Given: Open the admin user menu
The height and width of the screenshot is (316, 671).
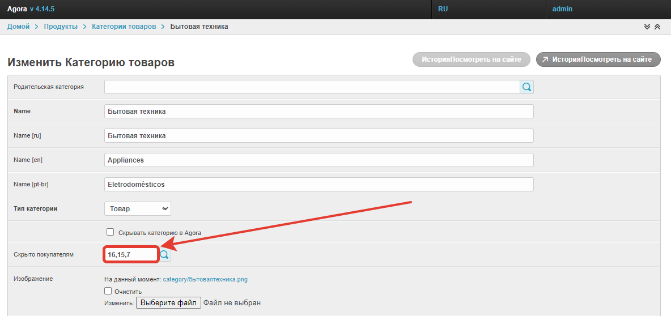Looking at the screenshot, I should pos(562,9).
